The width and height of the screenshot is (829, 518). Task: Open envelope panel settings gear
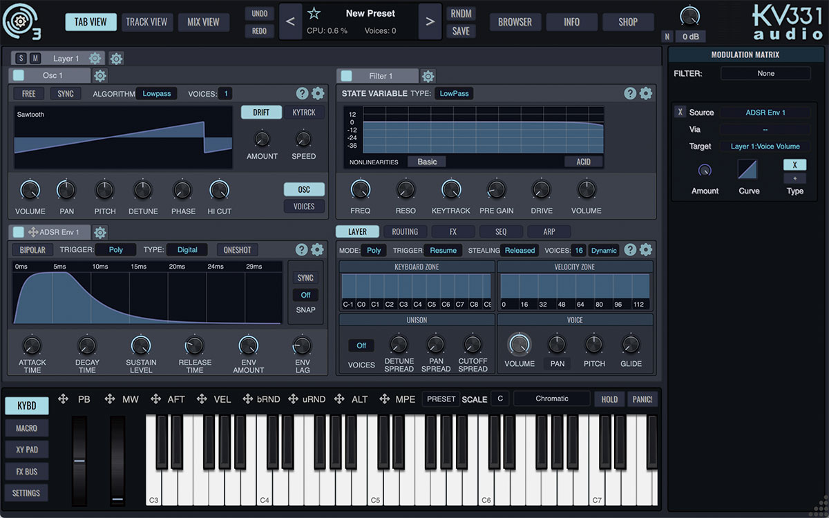317,250
